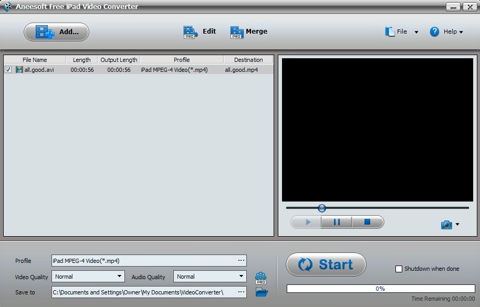Viewport: 480px width, 307px height.
Task: Click the Save to path field
Action: tap(142, 292)
